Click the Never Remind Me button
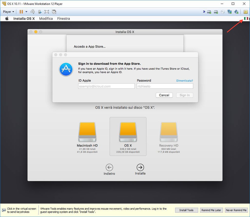250x217 pixels. [x=236, y=210]
